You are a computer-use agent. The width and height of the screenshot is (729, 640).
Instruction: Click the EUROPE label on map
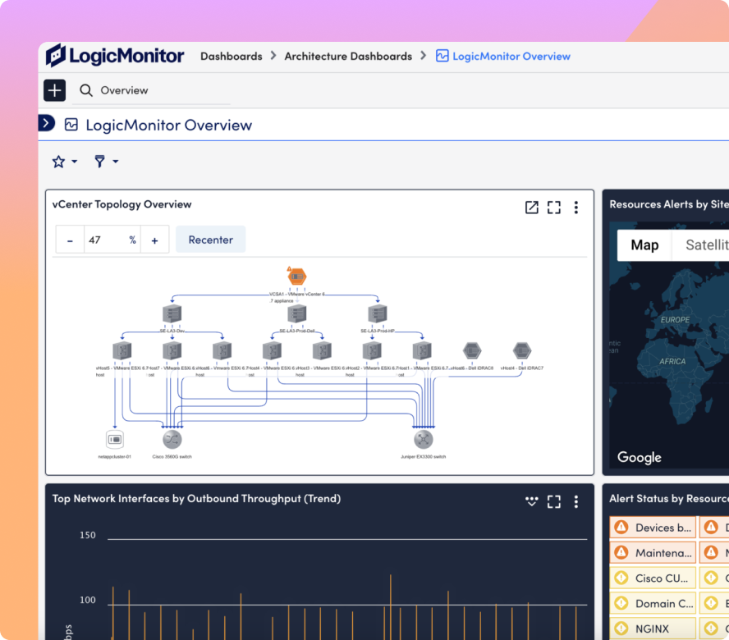click(x=675, y=320)
